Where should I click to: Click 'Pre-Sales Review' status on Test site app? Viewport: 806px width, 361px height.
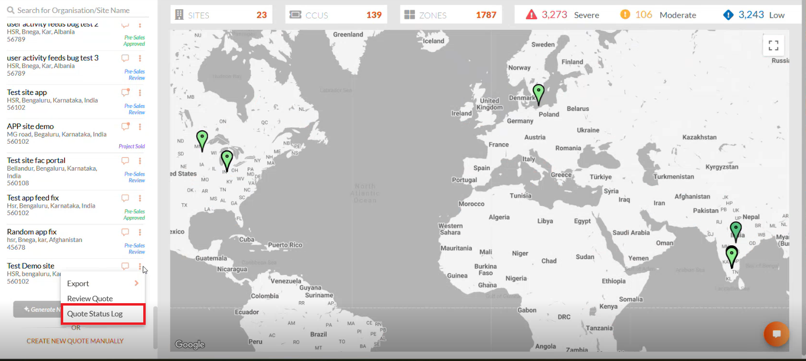click(x=135, y=109)
